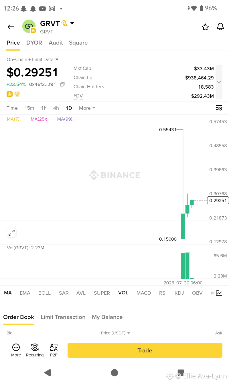Open price alerts via bell icon
The width and height of the screenshot is (229, 383).
pyautogui.click(x=220, y=27)
